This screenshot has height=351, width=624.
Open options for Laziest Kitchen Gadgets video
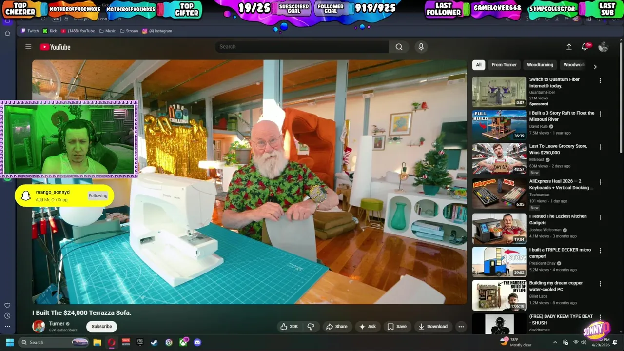point(600,217)
